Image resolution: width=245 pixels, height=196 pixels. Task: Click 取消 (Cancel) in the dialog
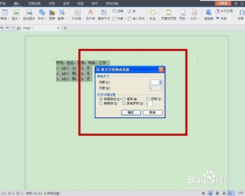153,112
